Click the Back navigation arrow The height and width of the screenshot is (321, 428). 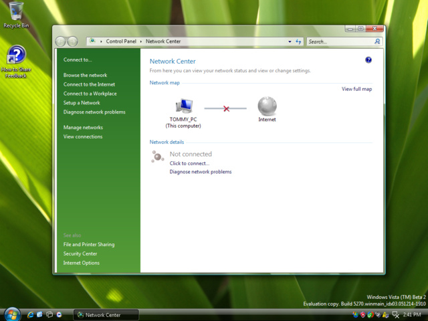click(60, 41)
